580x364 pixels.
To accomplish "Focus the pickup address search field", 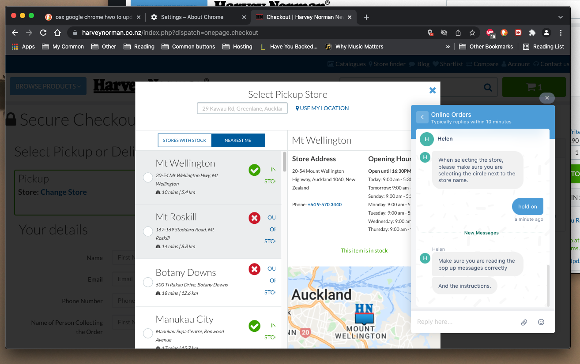I will pyautogui.click(x=242, y=108).
